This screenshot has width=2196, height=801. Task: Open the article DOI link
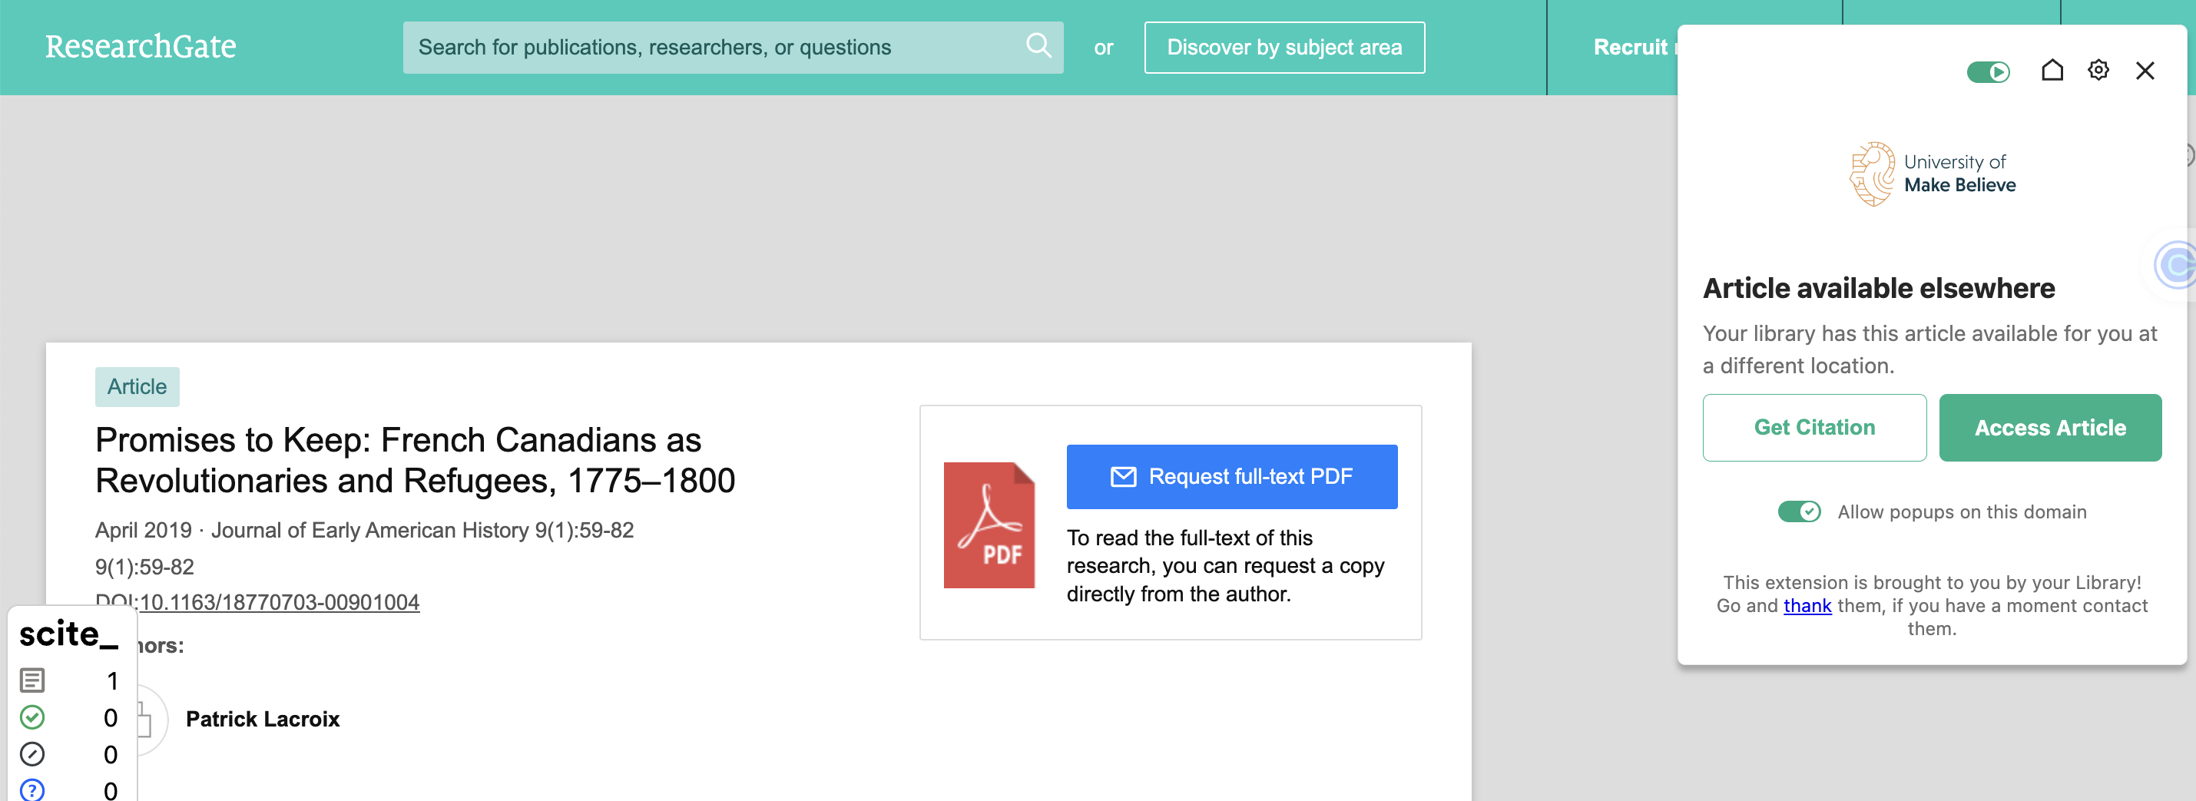tap(279, 602)
